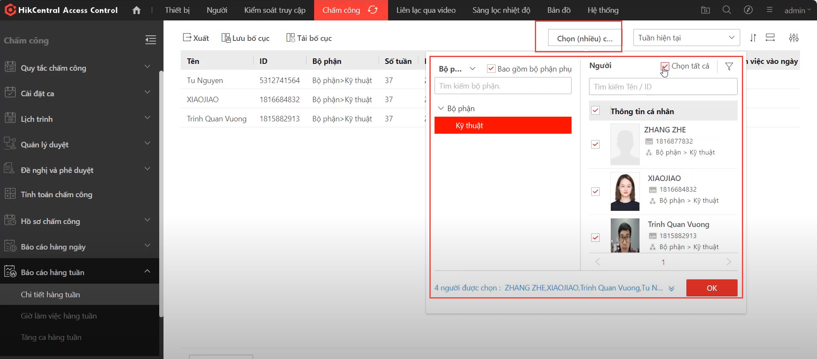Viewport: 817px width, 359px height.
Task: Click the home icon in top bar
Action: point(136,10)
